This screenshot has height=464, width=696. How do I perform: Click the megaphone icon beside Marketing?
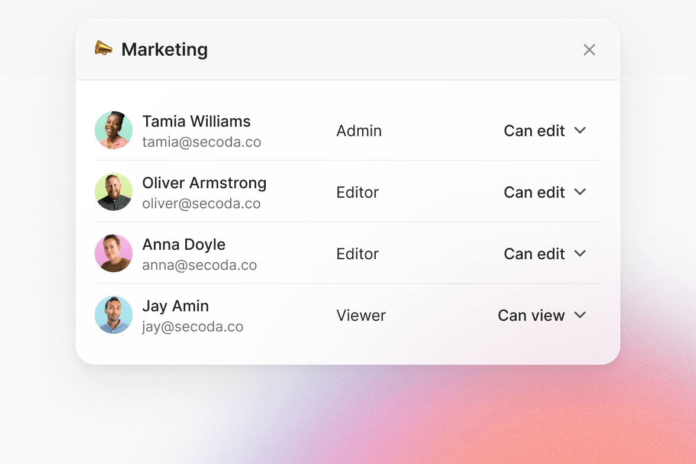click(104, 49)
